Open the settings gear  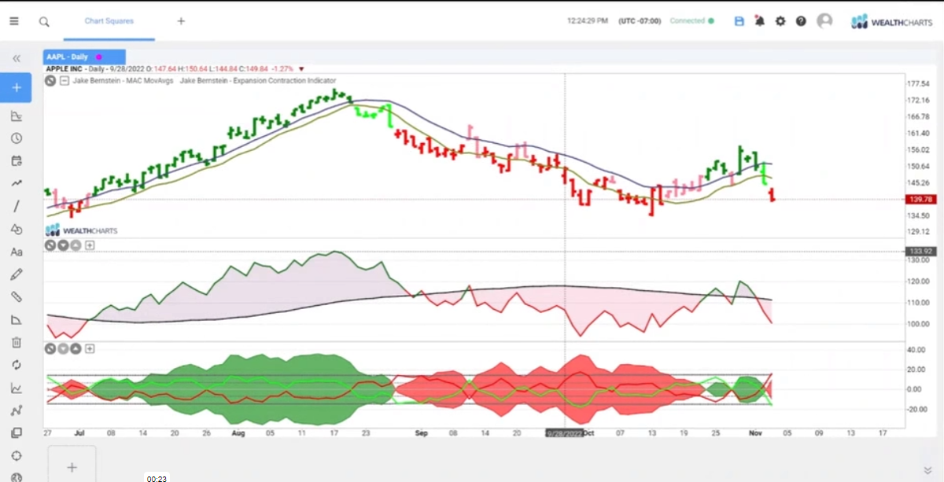[780, 21]
